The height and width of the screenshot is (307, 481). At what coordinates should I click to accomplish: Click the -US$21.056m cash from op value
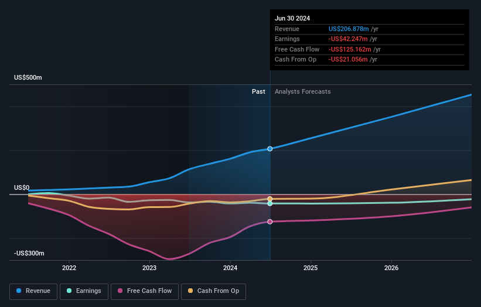[x=348, y=60]
